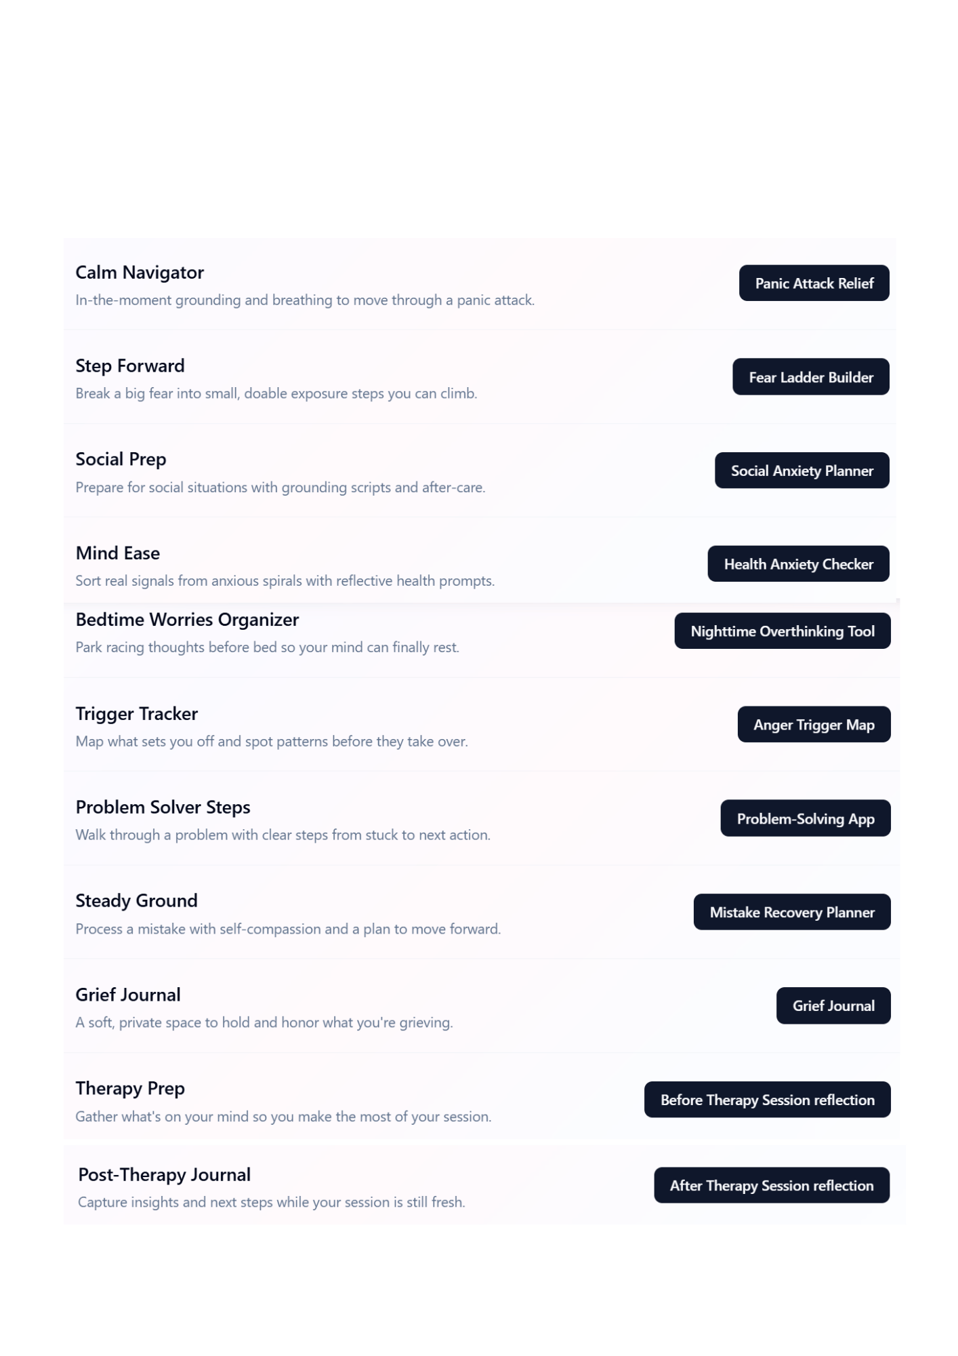Select the Calm Navigator title

coord(140,273)
